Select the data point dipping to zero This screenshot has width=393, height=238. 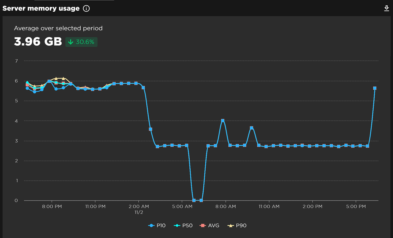(x=193, y=200)
